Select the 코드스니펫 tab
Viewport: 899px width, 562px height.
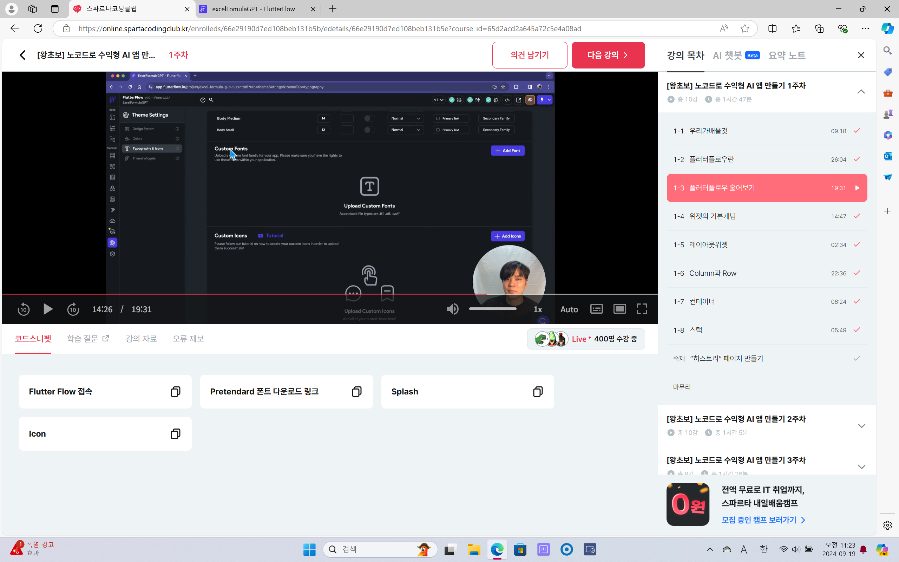point(33,339)
